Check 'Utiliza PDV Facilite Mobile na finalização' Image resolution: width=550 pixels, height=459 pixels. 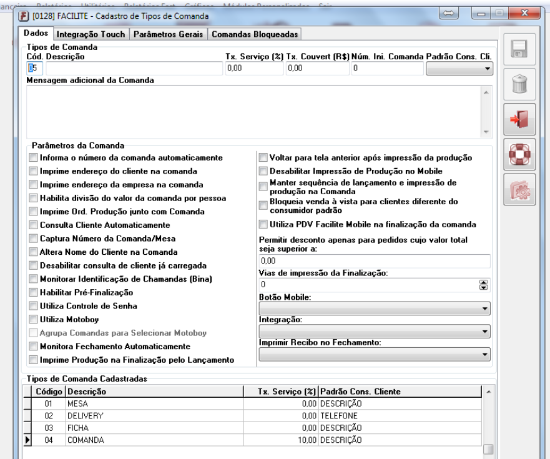pyautogui.click(x=263, y=224)
